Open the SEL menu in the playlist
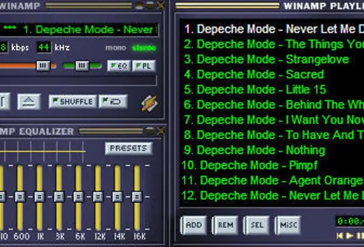 257,225
